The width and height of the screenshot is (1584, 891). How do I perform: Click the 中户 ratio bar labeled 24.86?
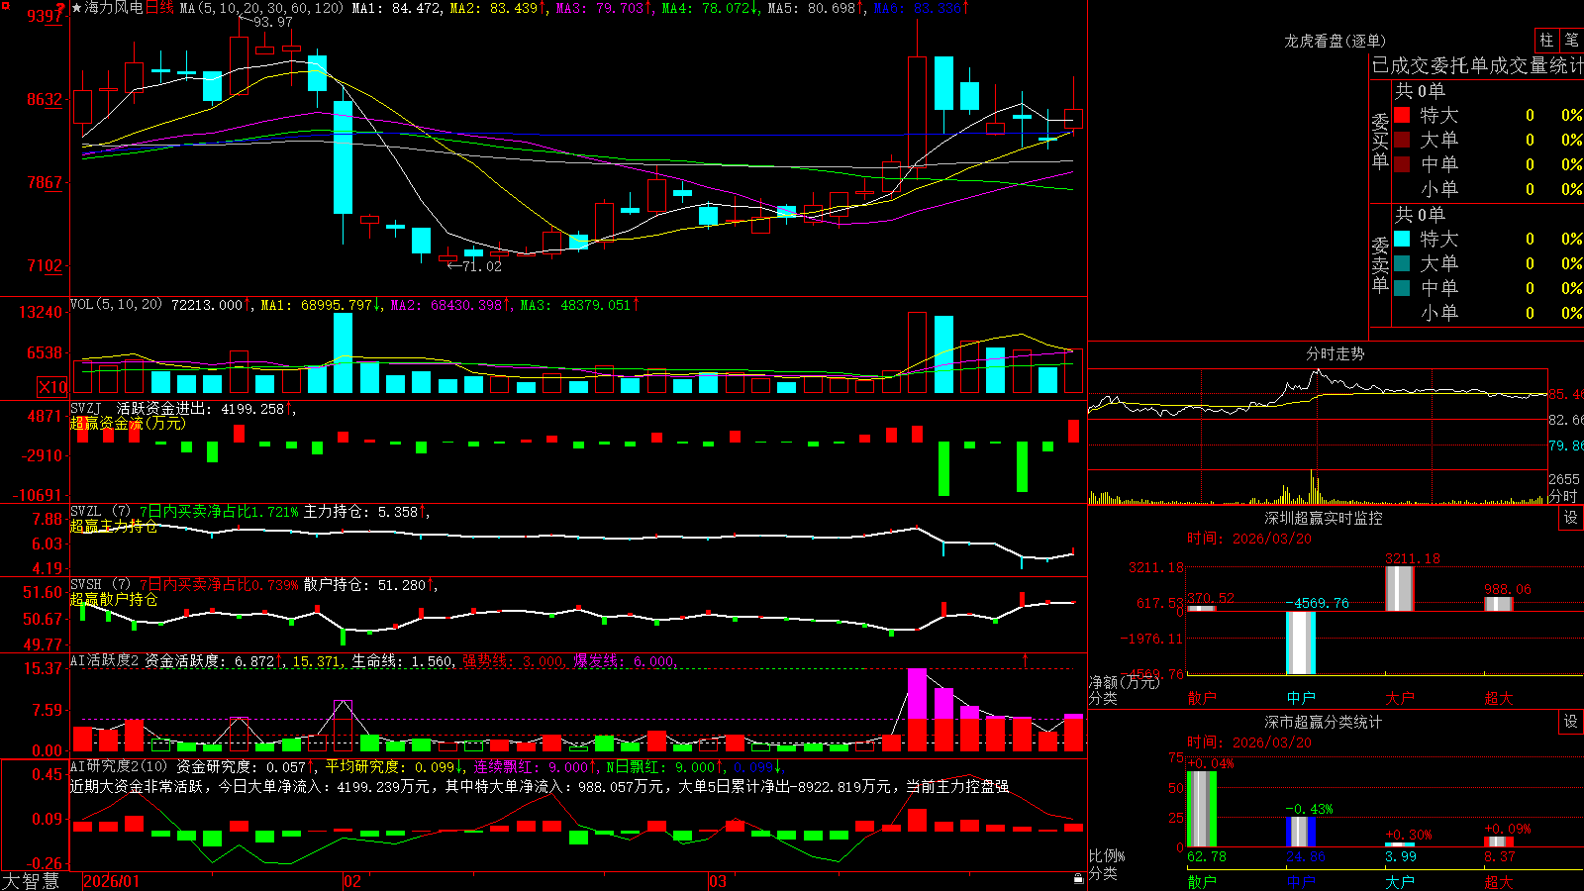1301,832
